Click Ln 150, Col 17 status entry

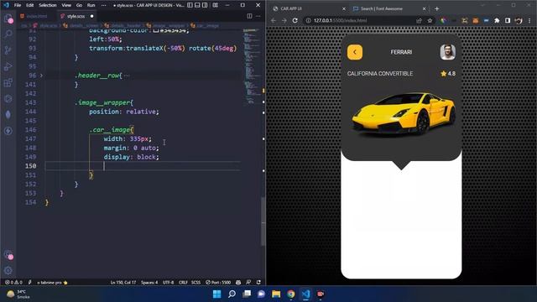point(123,282)
